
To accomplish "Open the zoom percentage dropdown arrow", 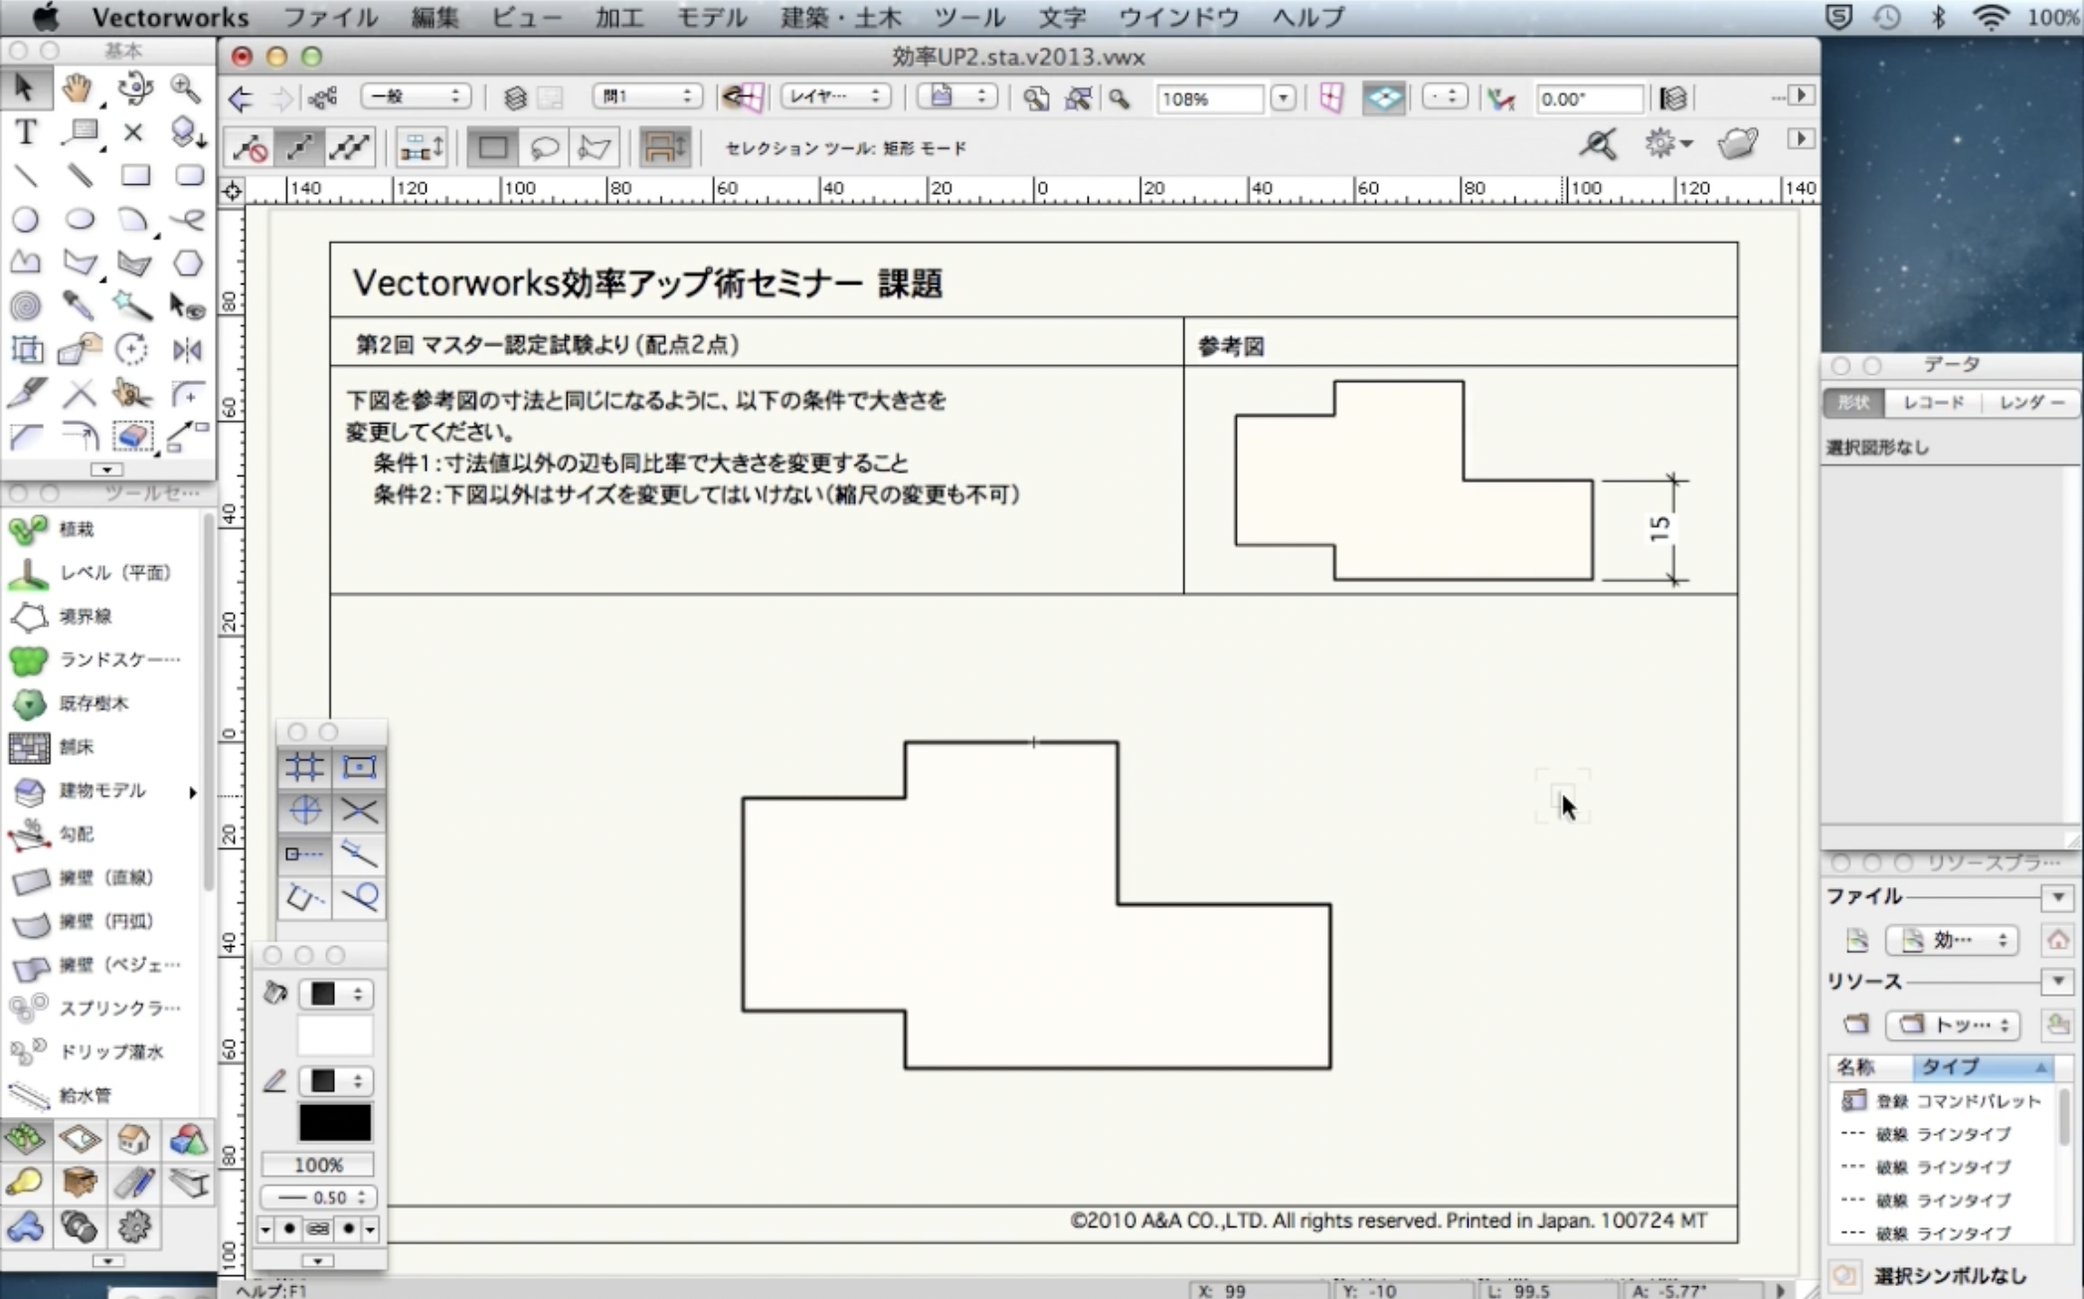I will click(1284, 98).
